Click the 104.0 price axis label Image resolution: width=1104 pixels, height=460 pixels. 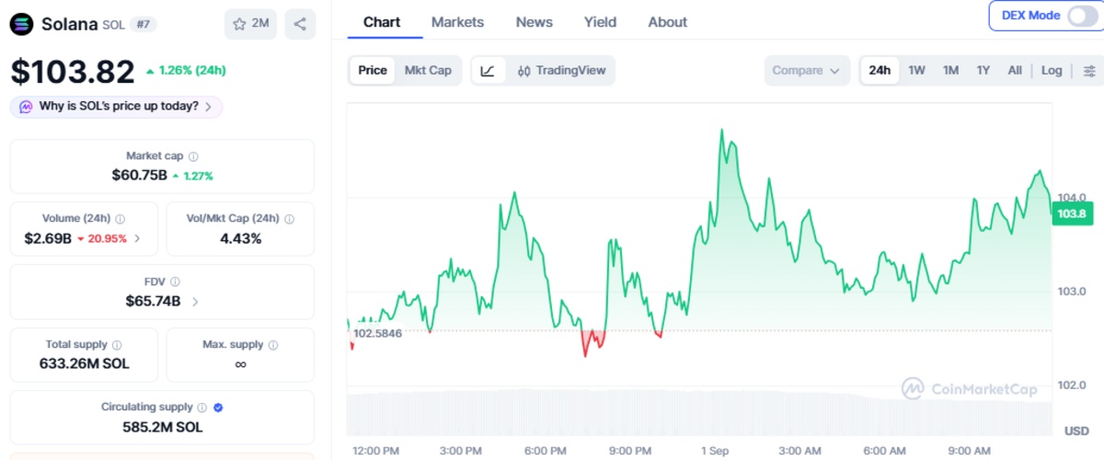(1073, 197)
